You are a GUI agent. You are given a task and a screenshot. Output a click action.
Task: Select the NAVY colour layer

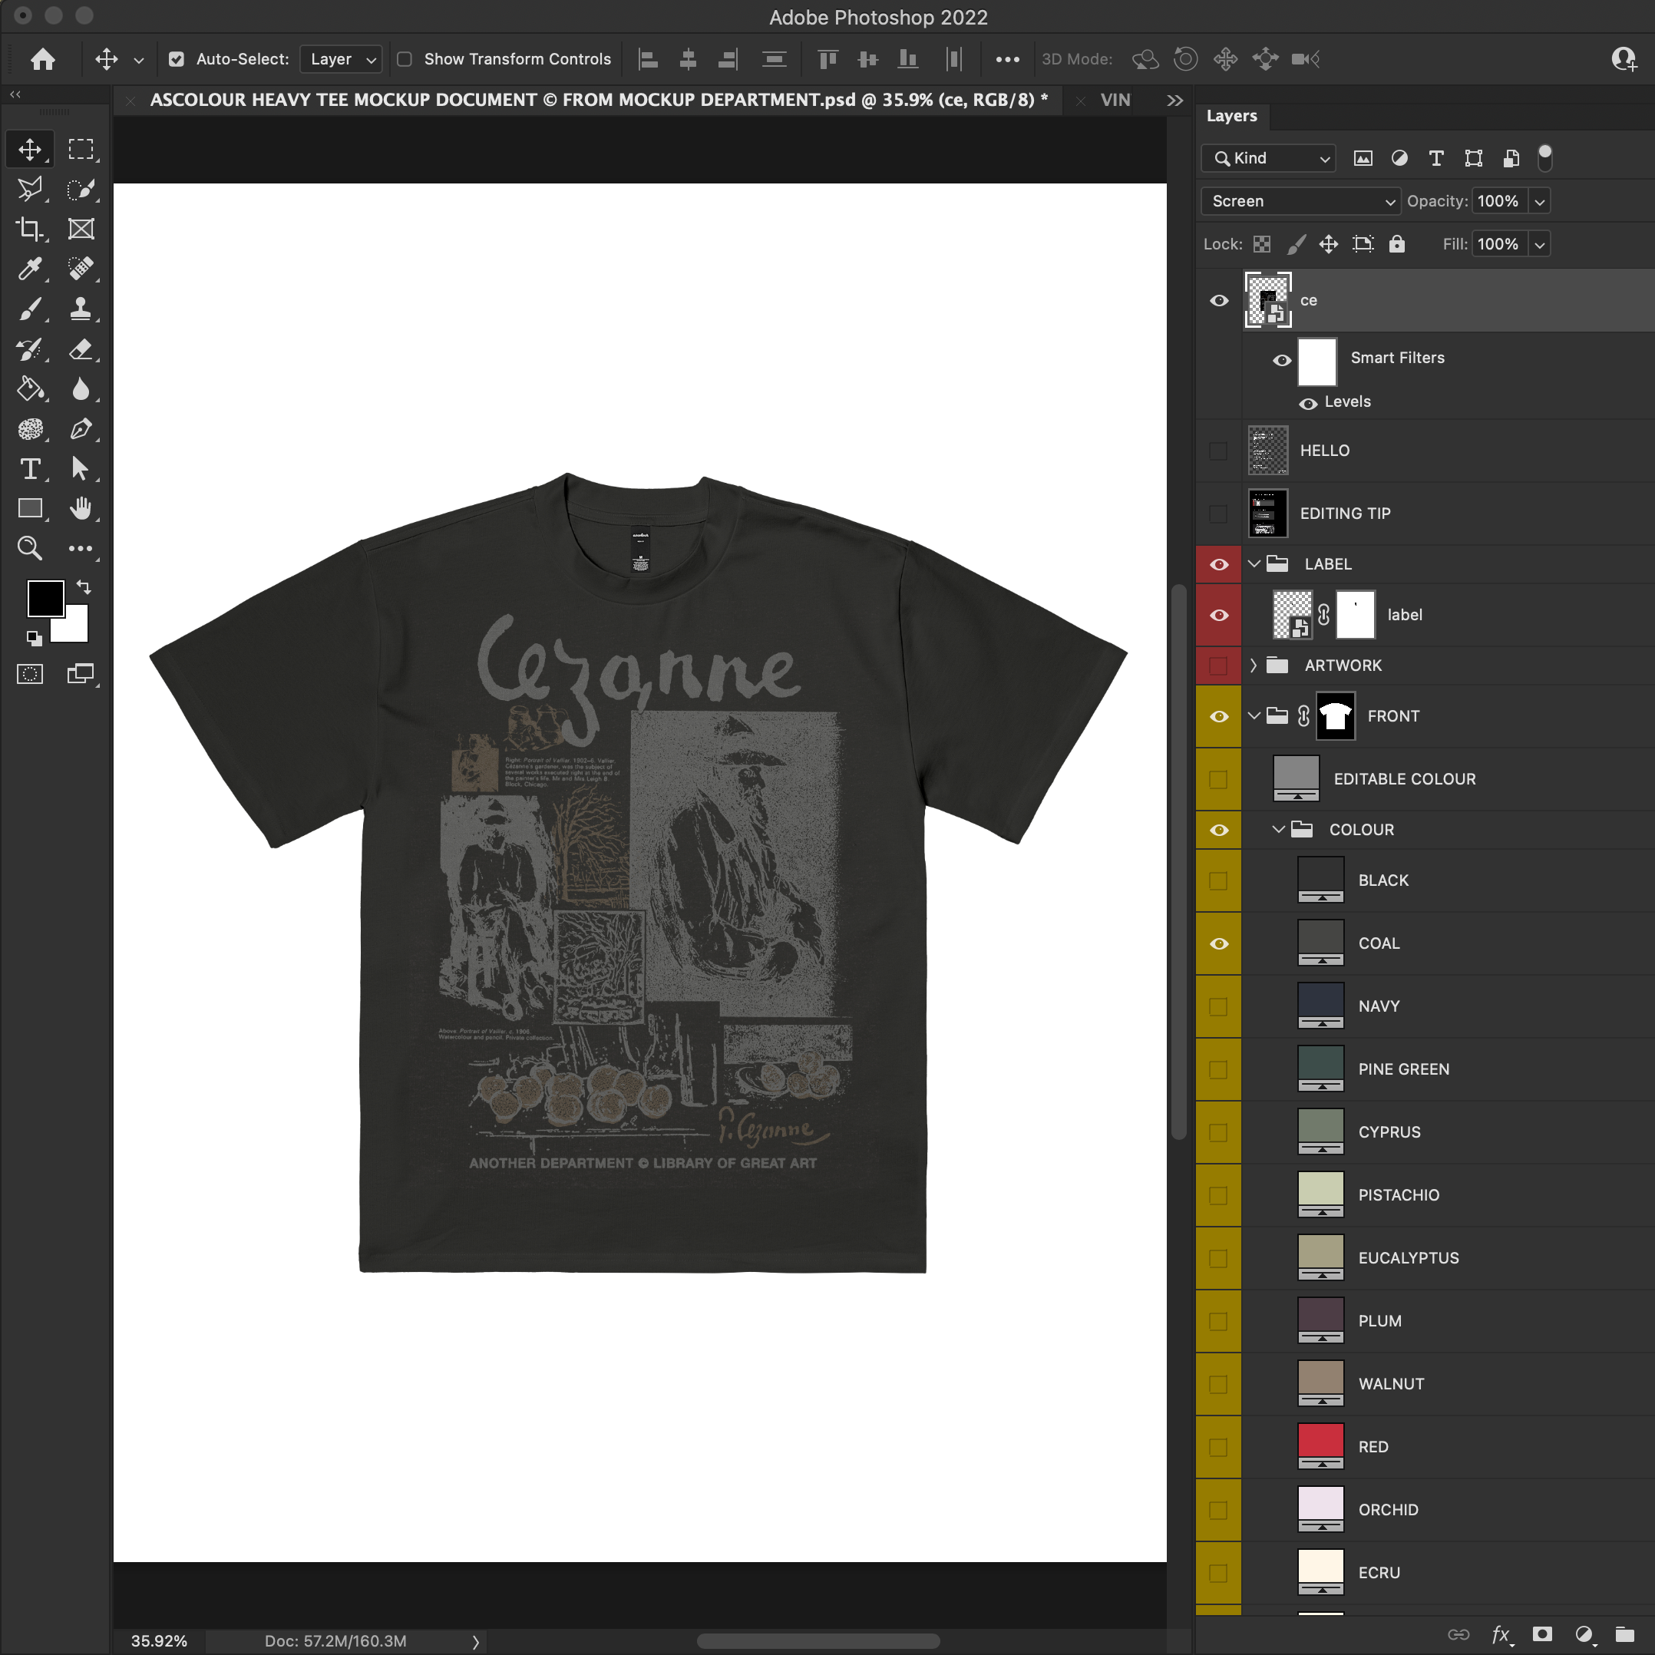pos(1379,1006)
